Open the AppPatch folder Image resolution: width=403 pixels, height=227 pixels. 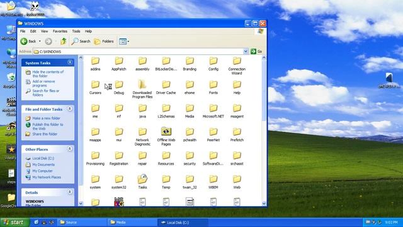(x=119, y=64)
